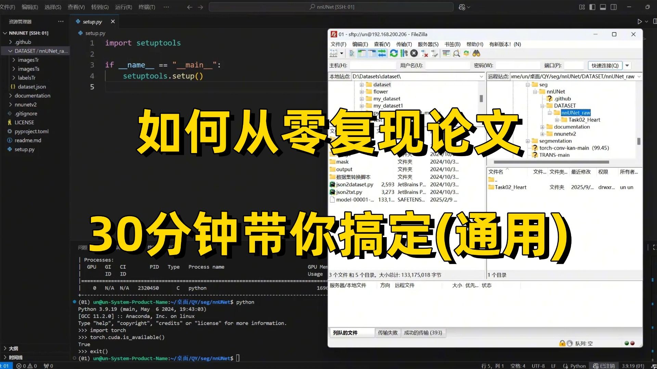Expand the imagesTr folder

(x=28, y=60)
